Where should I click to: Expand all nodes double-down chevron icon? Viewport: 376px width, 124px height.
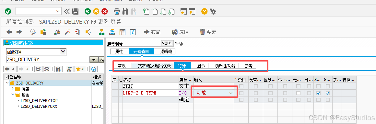[x=38, y=69]
